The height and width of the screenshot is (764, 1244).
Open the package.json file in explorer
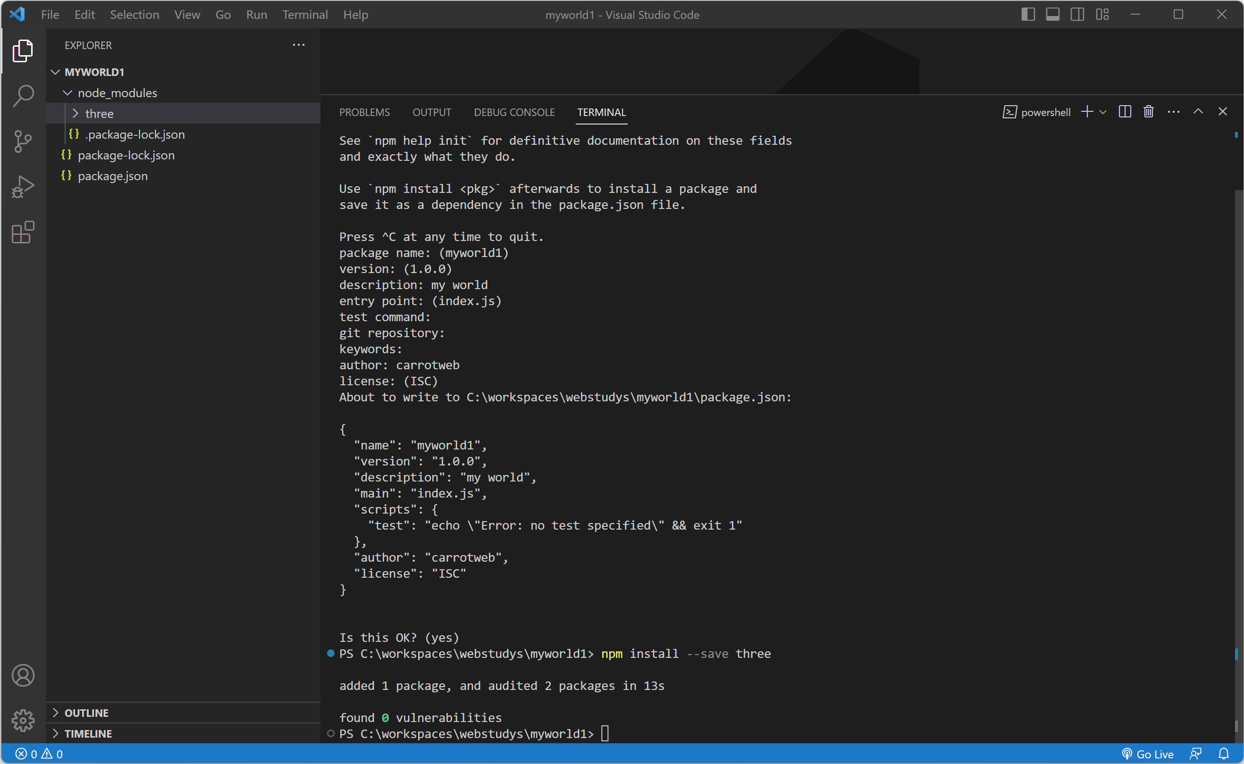point(112,176)
